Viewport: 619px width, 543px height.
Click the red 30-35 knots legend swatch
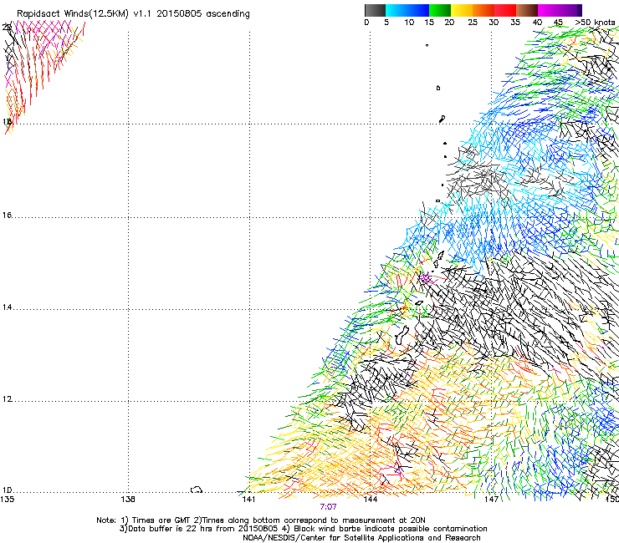pos(505,10)
